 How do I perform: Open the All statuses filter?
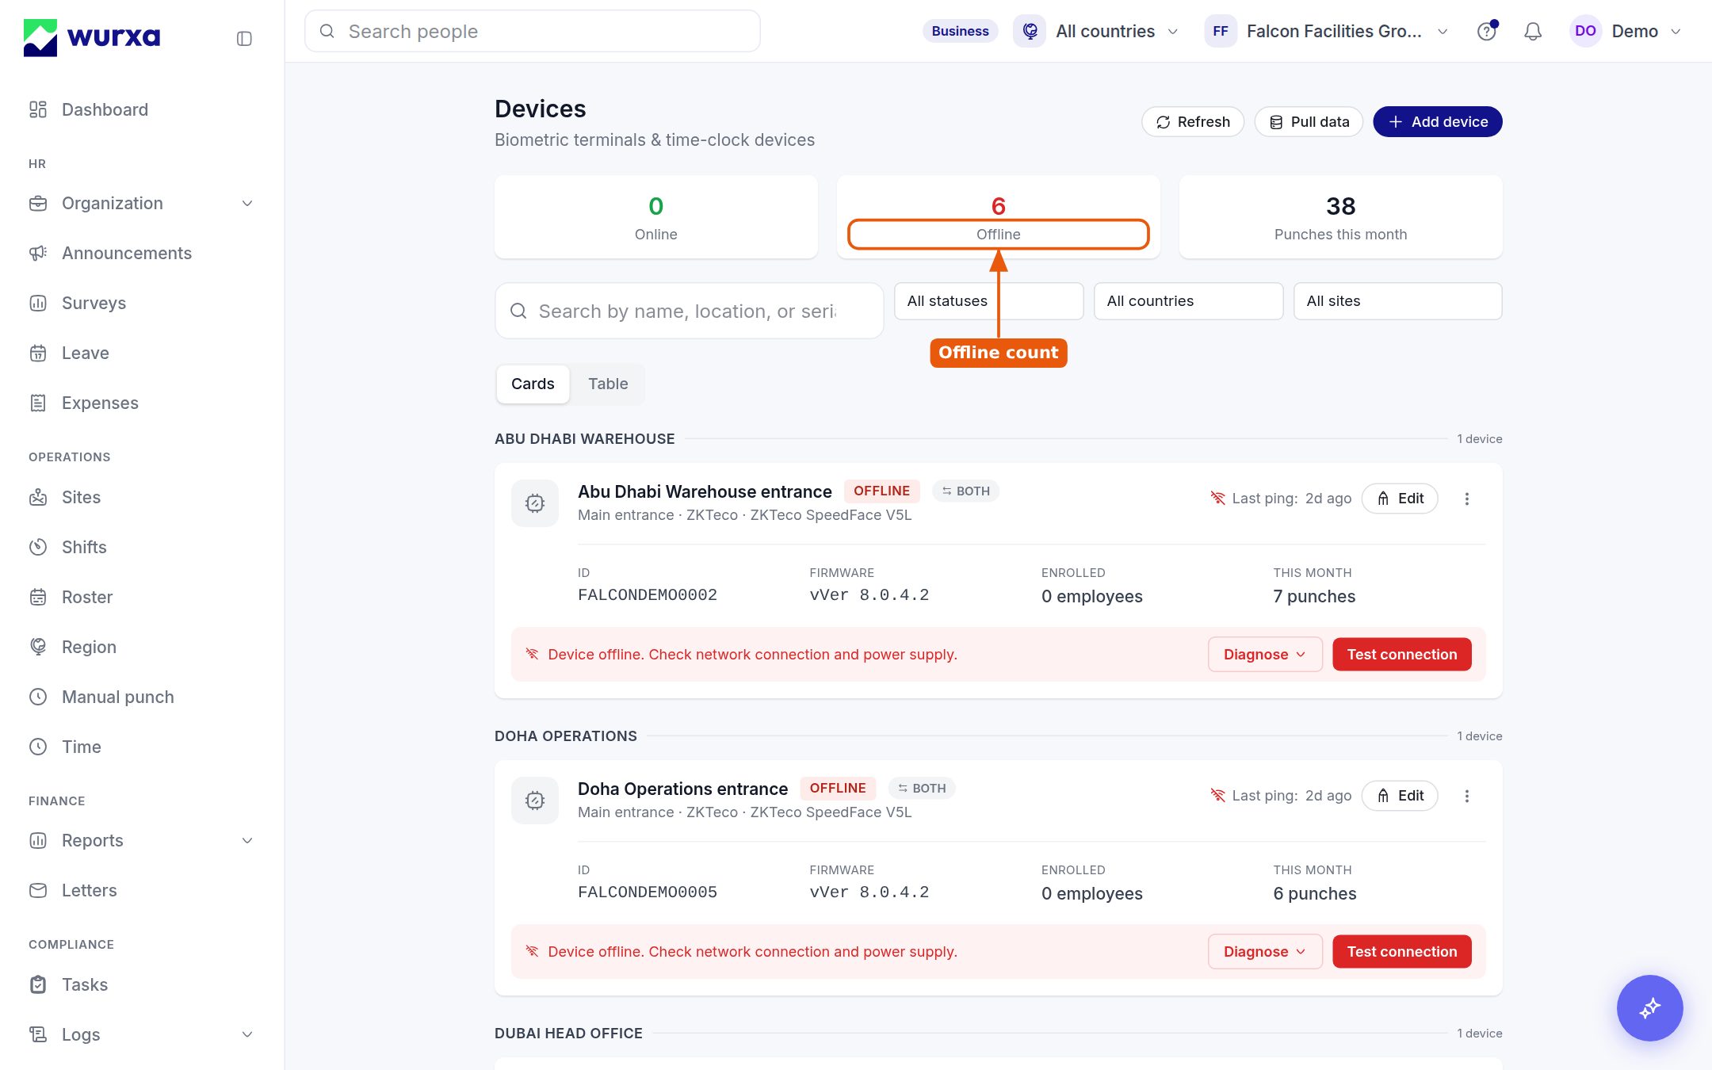[988, 301]
